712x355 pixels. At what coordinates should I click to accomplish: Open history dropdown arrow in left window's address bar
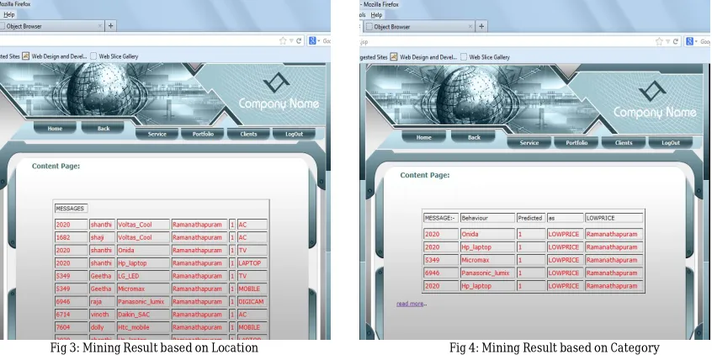click(x=291, y=41)
